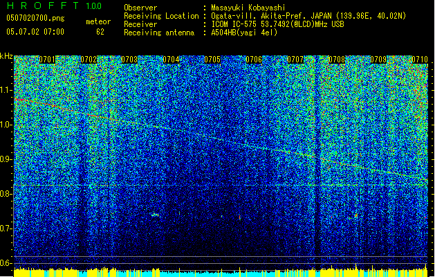
Task: Click the red meteor echo below 0706
Action: pyautogui.click(x=240, y=217)
